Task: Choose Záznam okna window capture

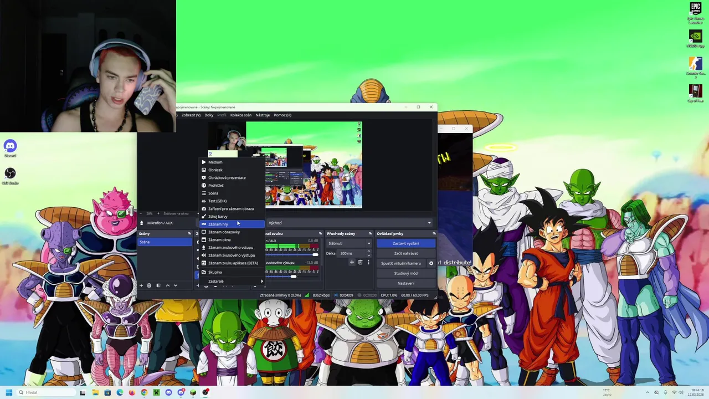Action: [232, 240]
